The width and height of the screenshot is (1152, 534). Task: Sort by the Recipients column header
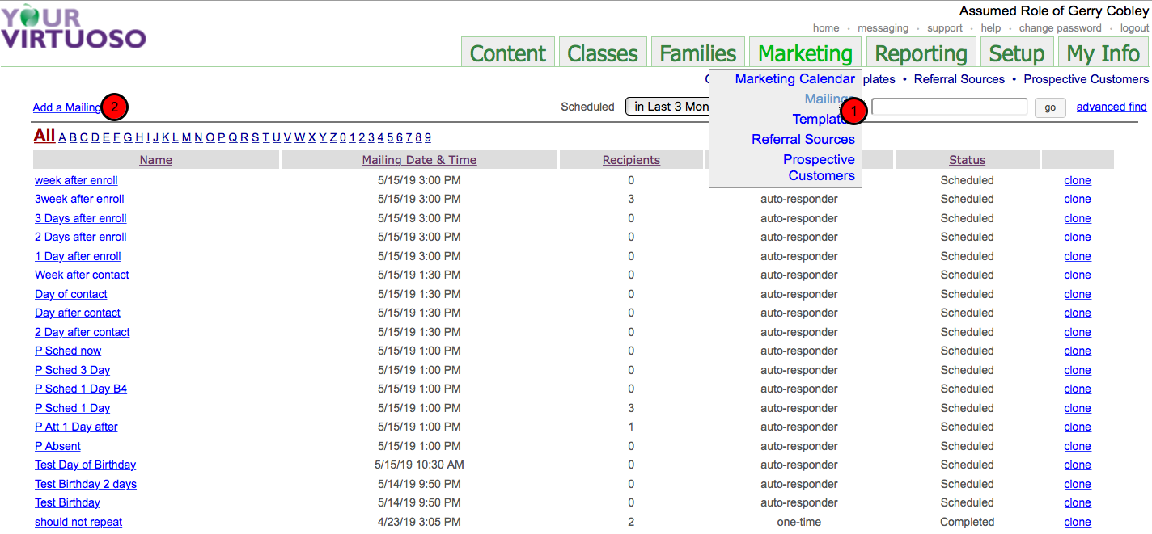pyautogui.click(x=631, y=160)
